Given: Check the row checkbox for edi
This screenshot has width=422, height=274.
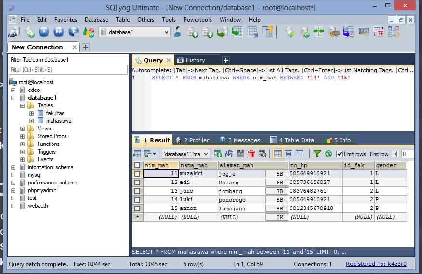Looking at the screenshot, I should point(137,183).
